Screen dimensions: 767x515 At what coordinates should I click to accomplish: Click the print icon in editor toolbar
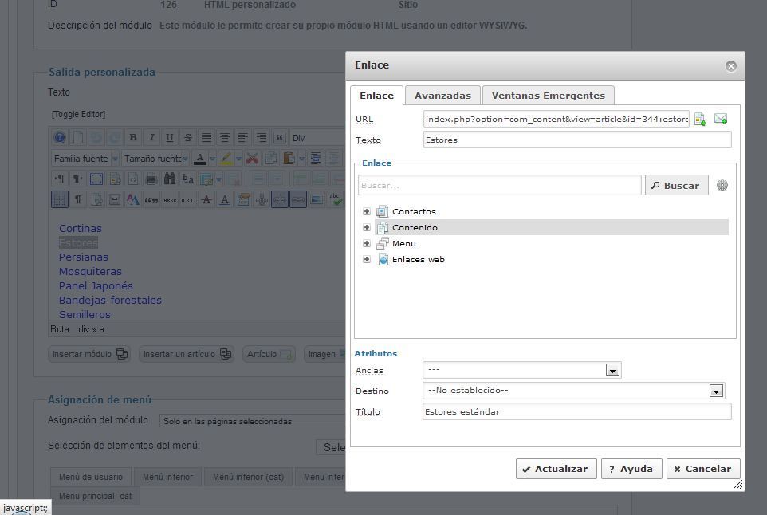[x=151, y=179]
